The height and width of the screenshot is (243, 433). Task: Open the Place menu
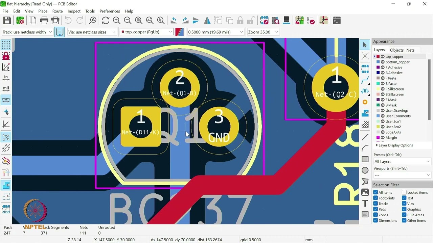(43, 11)
